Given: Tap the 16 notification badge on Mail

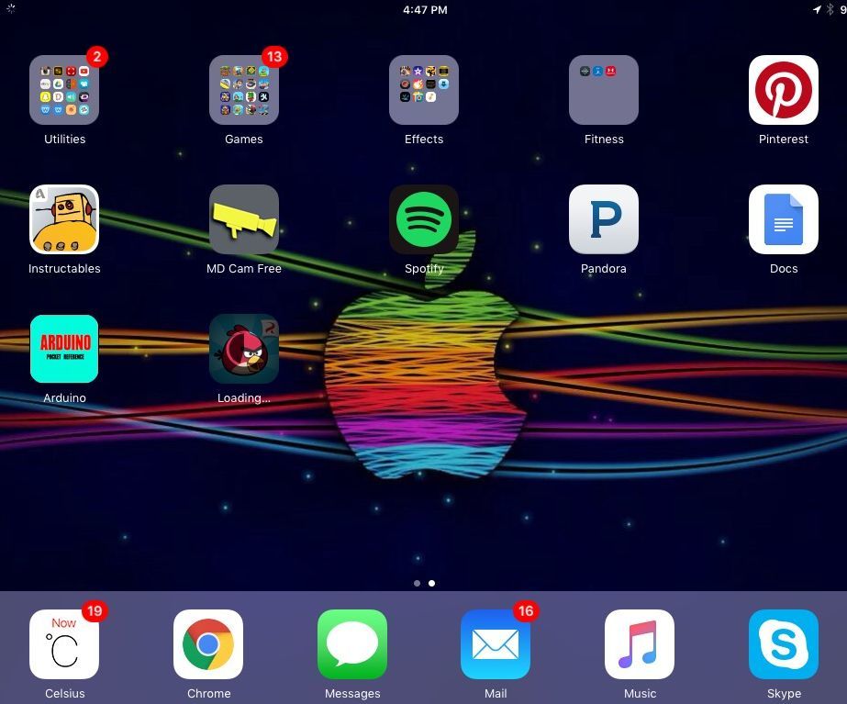Looking at the screenshot, I should point(526,611).
